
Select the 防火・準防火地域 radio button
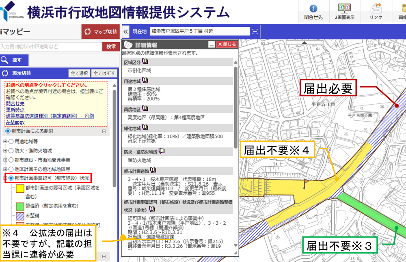point(11,150)
